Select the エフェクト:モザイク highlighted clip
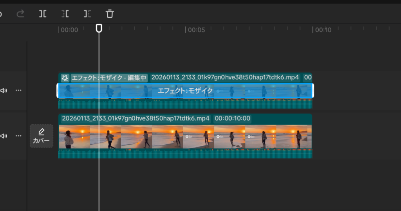 (185, 91)
